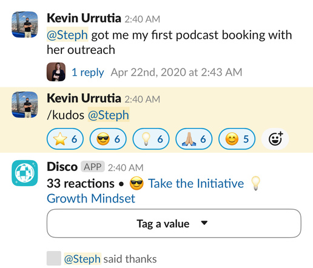Click the @Steph mention in the first message
The width and height of the screenshot is (313, 268).
tap(67, 35)
